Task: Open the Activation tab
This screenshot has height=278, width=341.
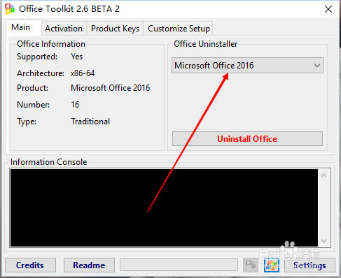Action: 64,29
